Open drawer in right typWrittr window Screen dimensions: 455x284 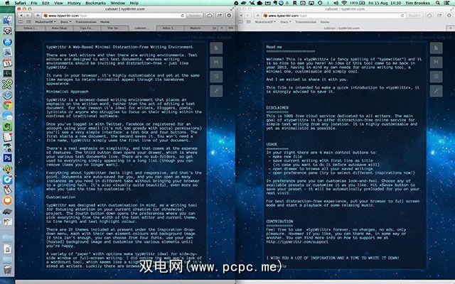(x=436, y=77)
